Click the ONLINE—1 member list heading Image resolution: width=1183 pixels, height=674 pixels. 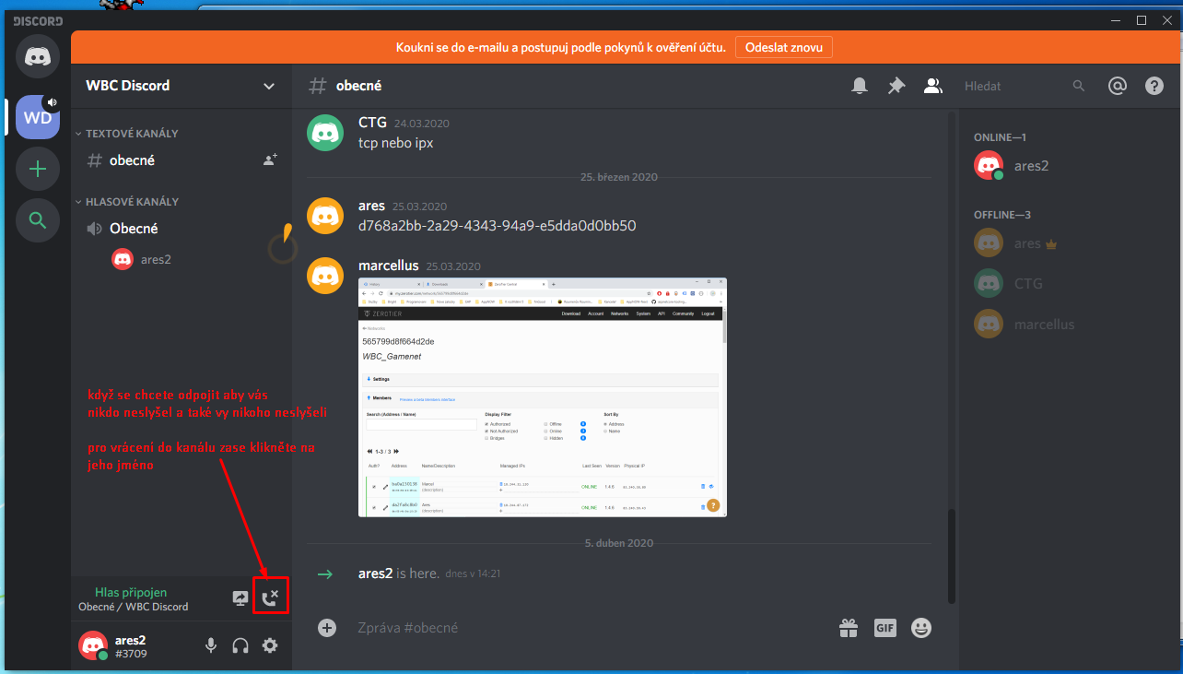1000,137
